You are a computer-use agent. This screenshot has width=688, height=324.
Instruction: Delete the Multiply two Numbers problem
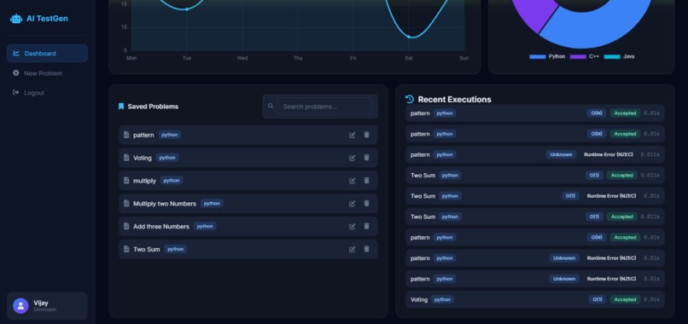[366, 204]
